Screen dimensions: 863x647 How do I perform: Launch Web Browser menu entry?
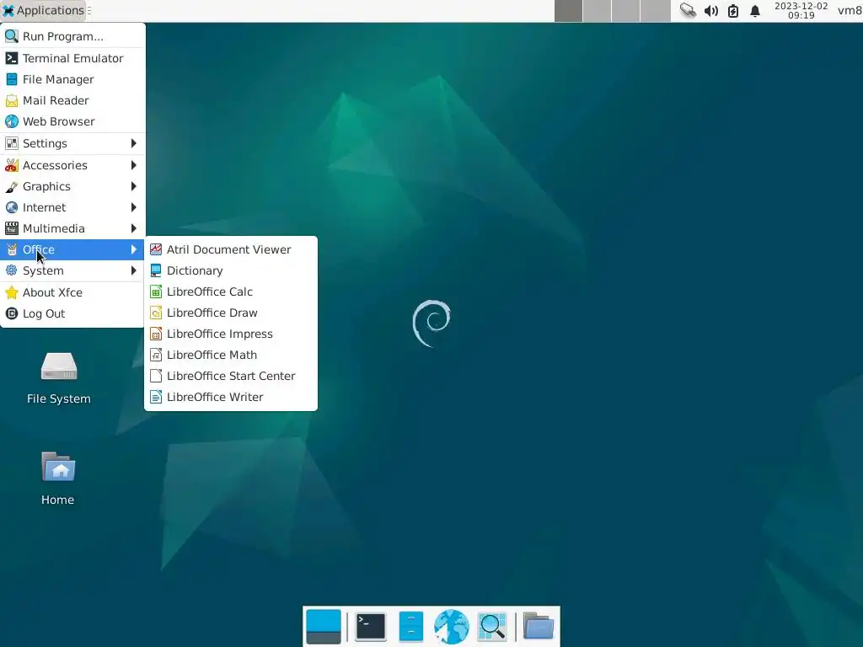tap(72, 121)
